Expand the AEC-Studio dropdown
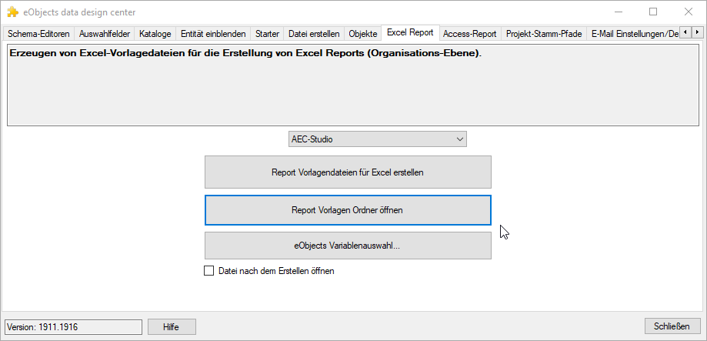The width and height of the screenshot is (707, 341). coord(378,139)
